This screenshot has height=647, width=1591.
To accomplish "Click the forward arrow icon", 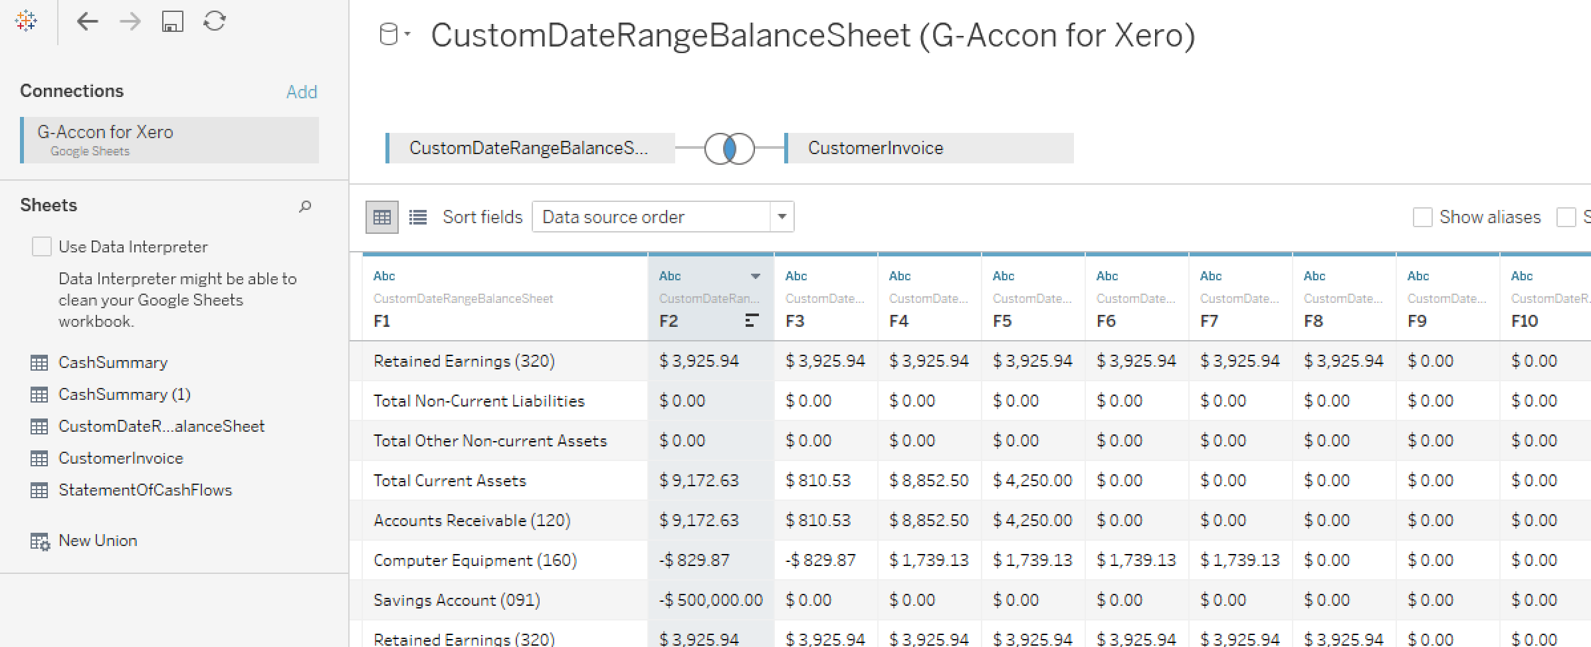I will pos(130,22).
